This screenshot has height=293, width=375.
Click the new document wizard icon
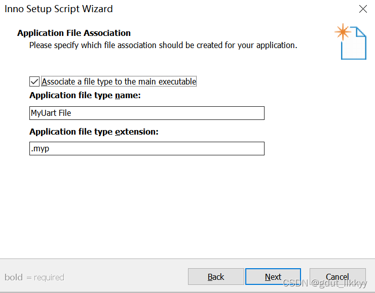tap(351, 41)
